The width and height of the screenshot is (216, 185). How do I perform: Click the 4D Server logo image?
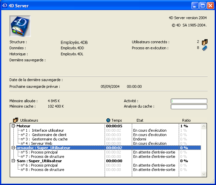[20, 26]
